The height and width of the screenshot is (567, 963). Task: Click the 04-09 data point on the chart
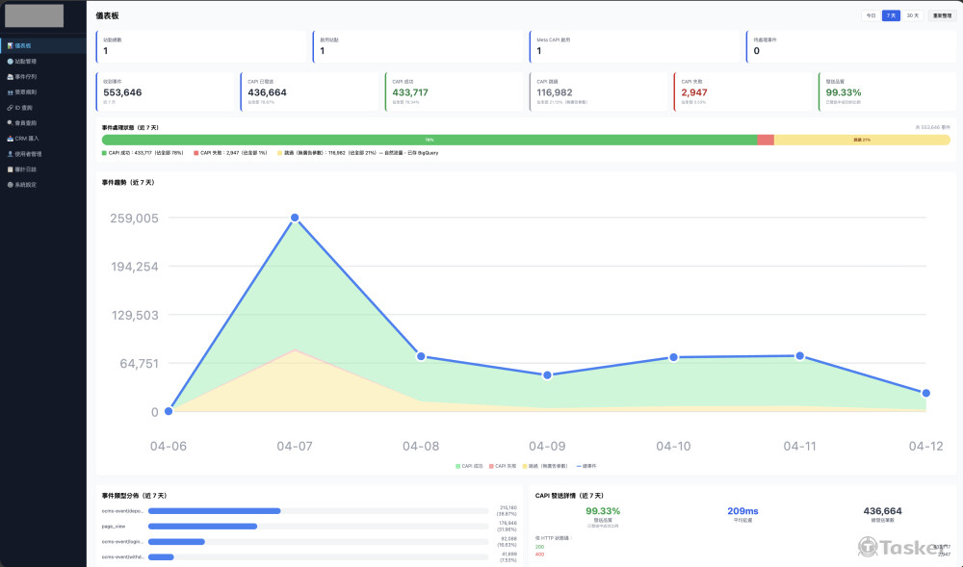pos(547,374)
